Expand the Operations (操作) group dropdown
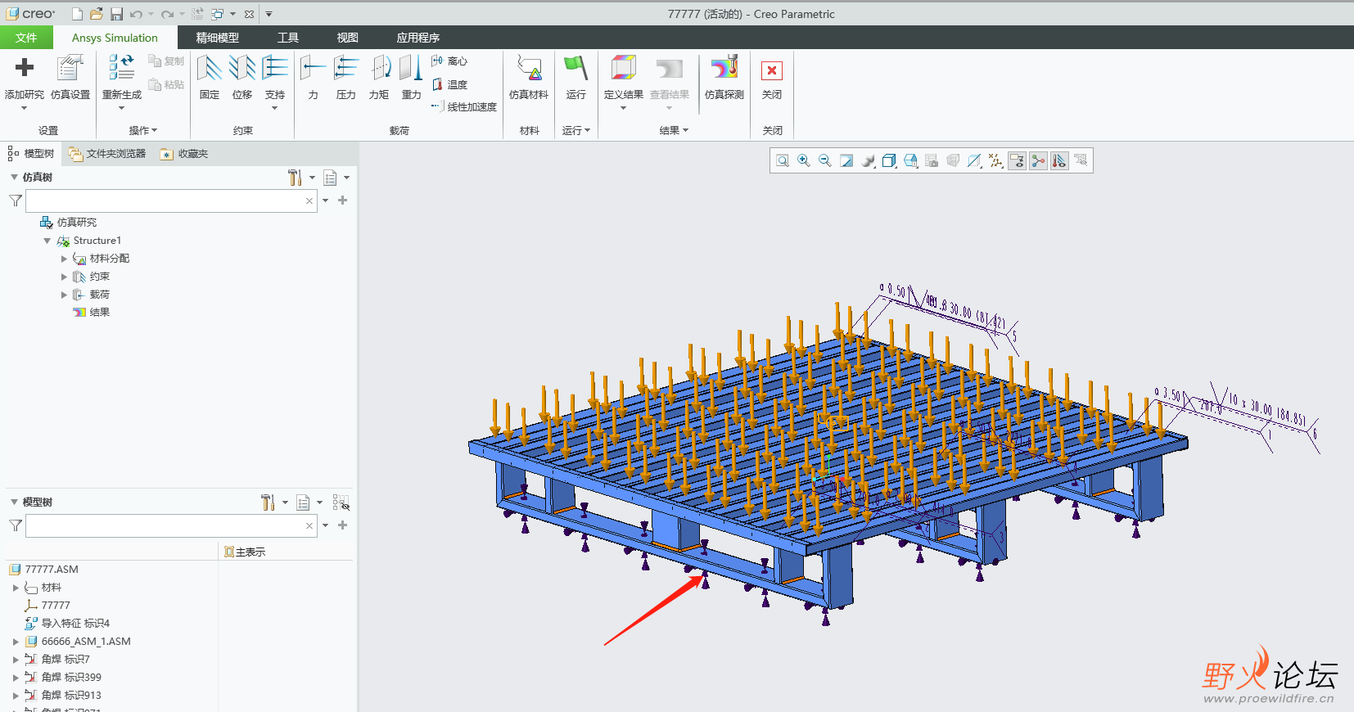 (x=143, y=130)
